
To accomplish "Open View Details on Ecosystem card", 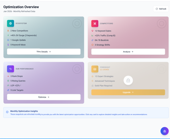I will pyautogui.click(x=44, y=52).
